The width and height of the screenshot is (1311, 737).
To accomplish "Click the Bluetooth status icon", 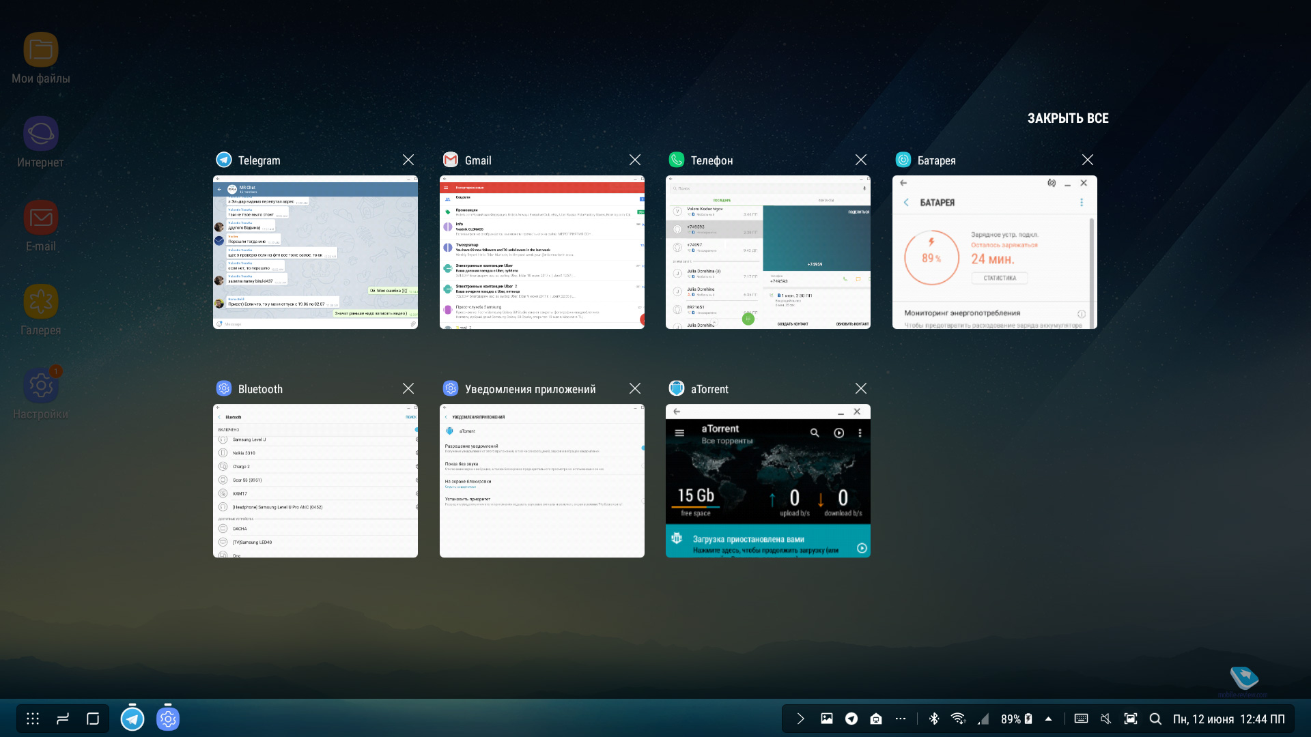I will (934, 719).
